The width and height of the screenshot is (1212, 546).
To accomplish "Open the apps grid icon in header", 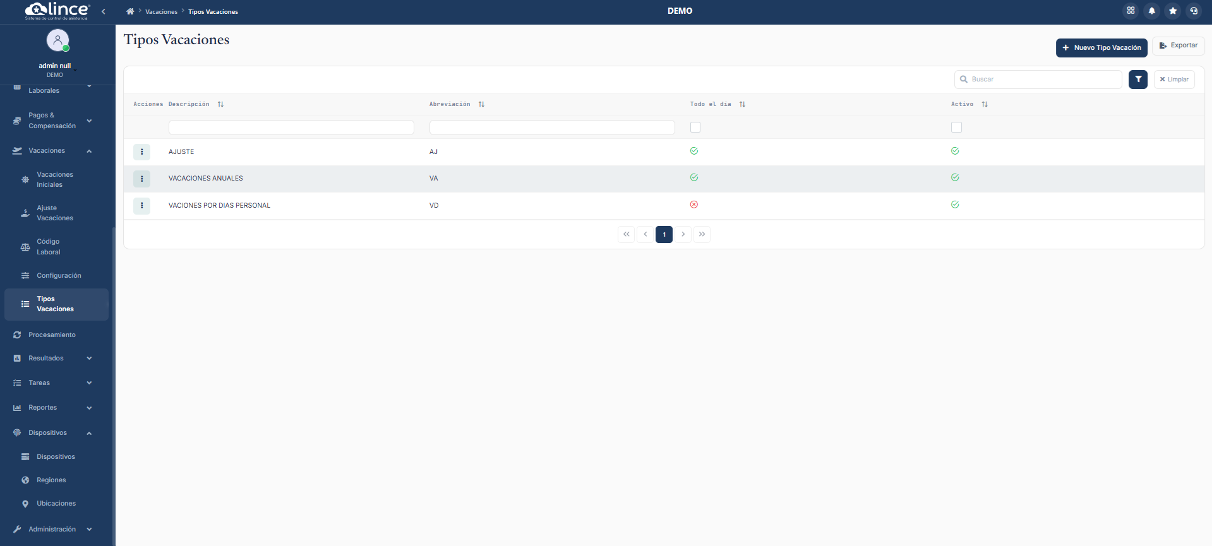I will tap(1131, 11).
